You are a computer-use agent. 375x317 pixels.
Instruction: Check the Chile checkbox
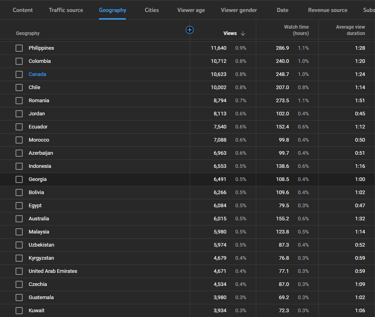(x=19, y=88)
